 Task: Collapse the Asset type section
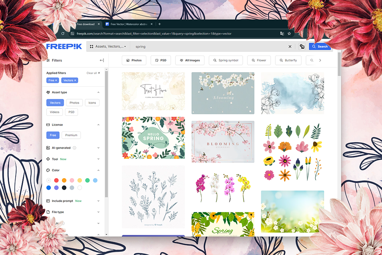click(x=98, y=92)
